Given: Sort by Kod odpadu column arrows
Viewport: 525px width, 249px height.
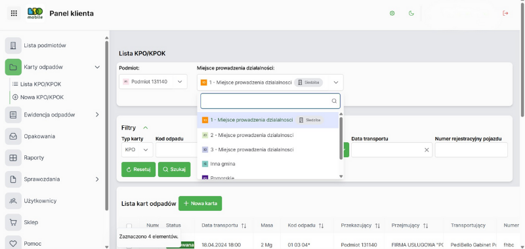Looking at the screenshot, I should tap(321, 225).
